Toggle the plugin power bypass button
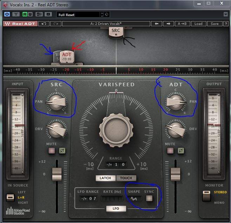 pos(7,14)
